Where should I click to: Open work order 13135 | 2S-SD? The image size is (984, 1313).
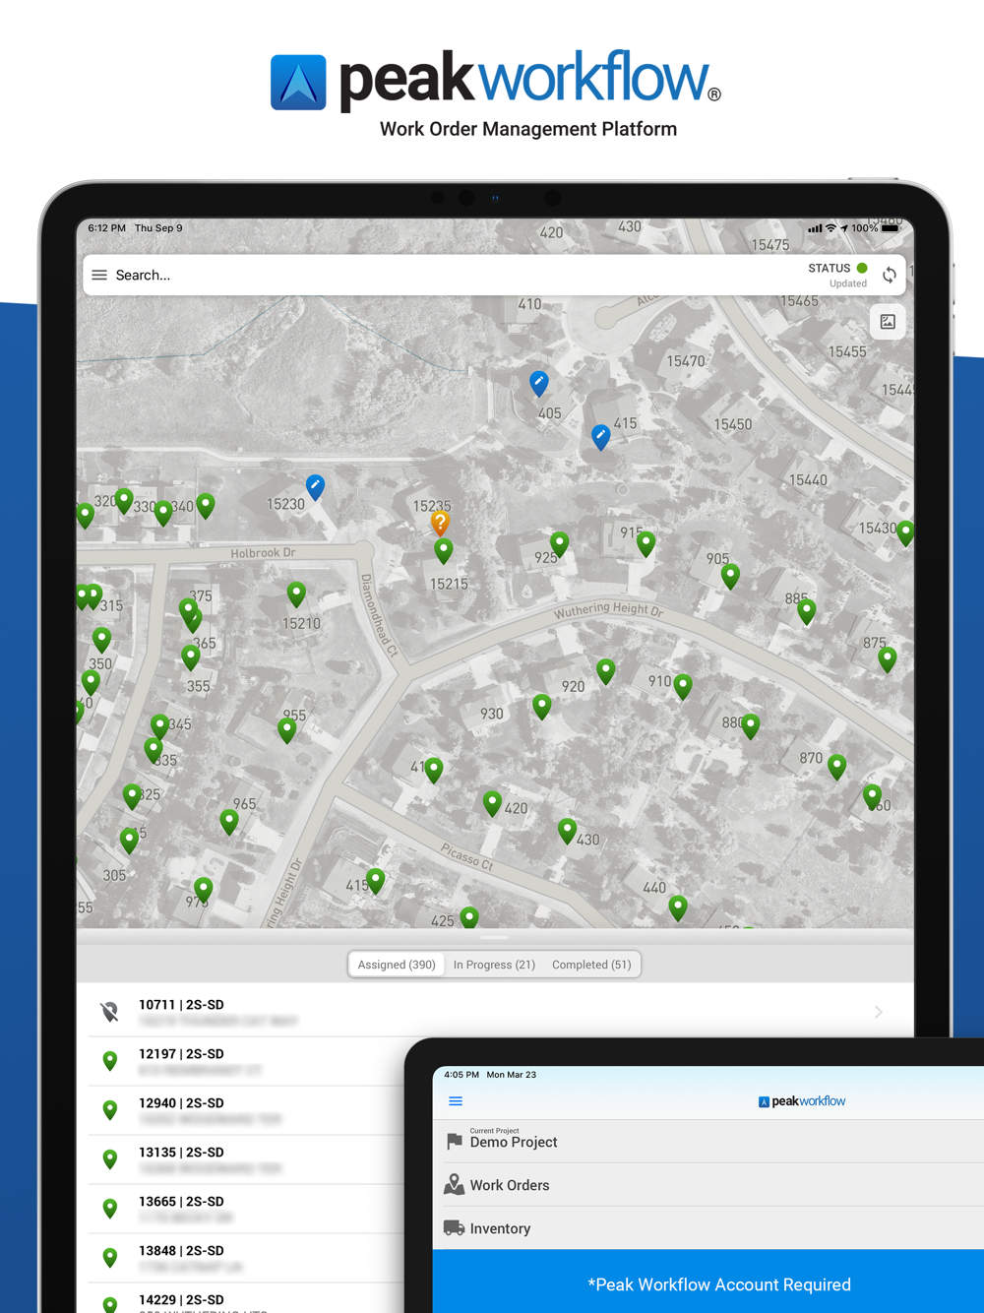pos(246,1159)
